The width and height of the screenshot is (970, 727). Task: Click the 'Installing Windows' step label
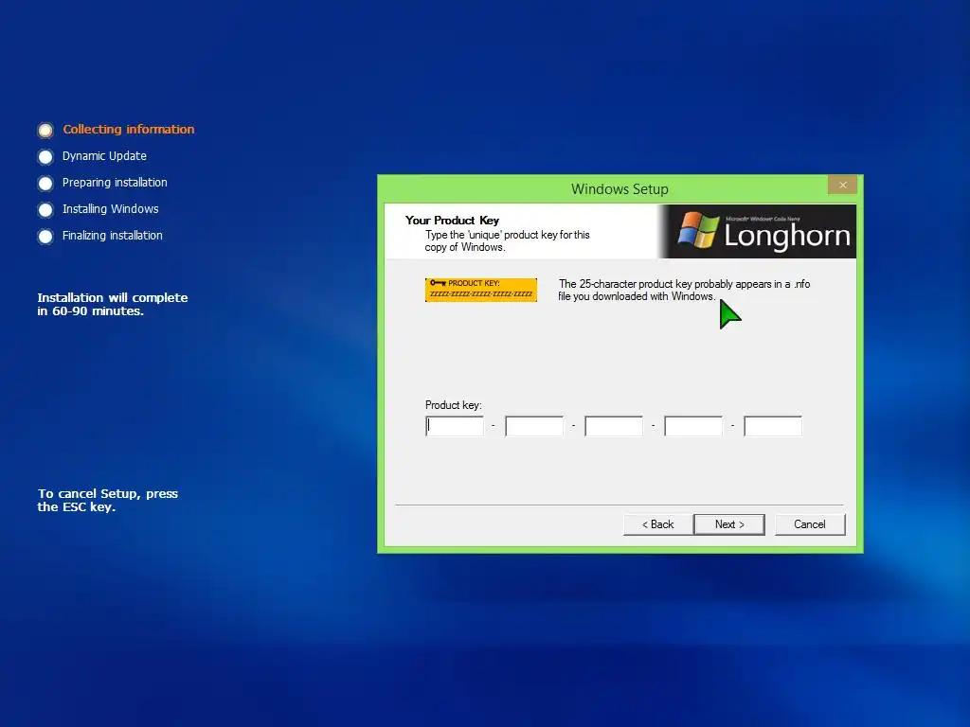pyautogui.click(x=111, y=209)
